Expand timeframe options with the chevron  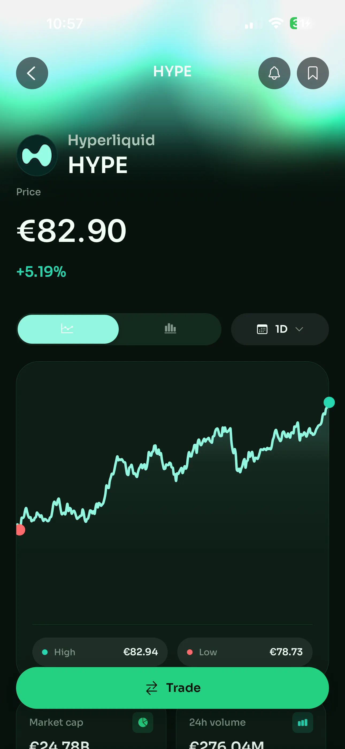(299, 329)
